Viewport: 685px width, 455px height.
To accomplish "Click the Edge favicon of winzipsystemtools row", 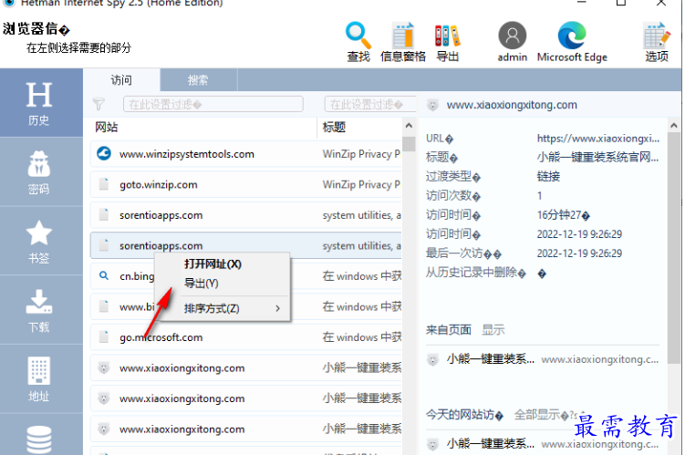I will click(x=104, y=154).
